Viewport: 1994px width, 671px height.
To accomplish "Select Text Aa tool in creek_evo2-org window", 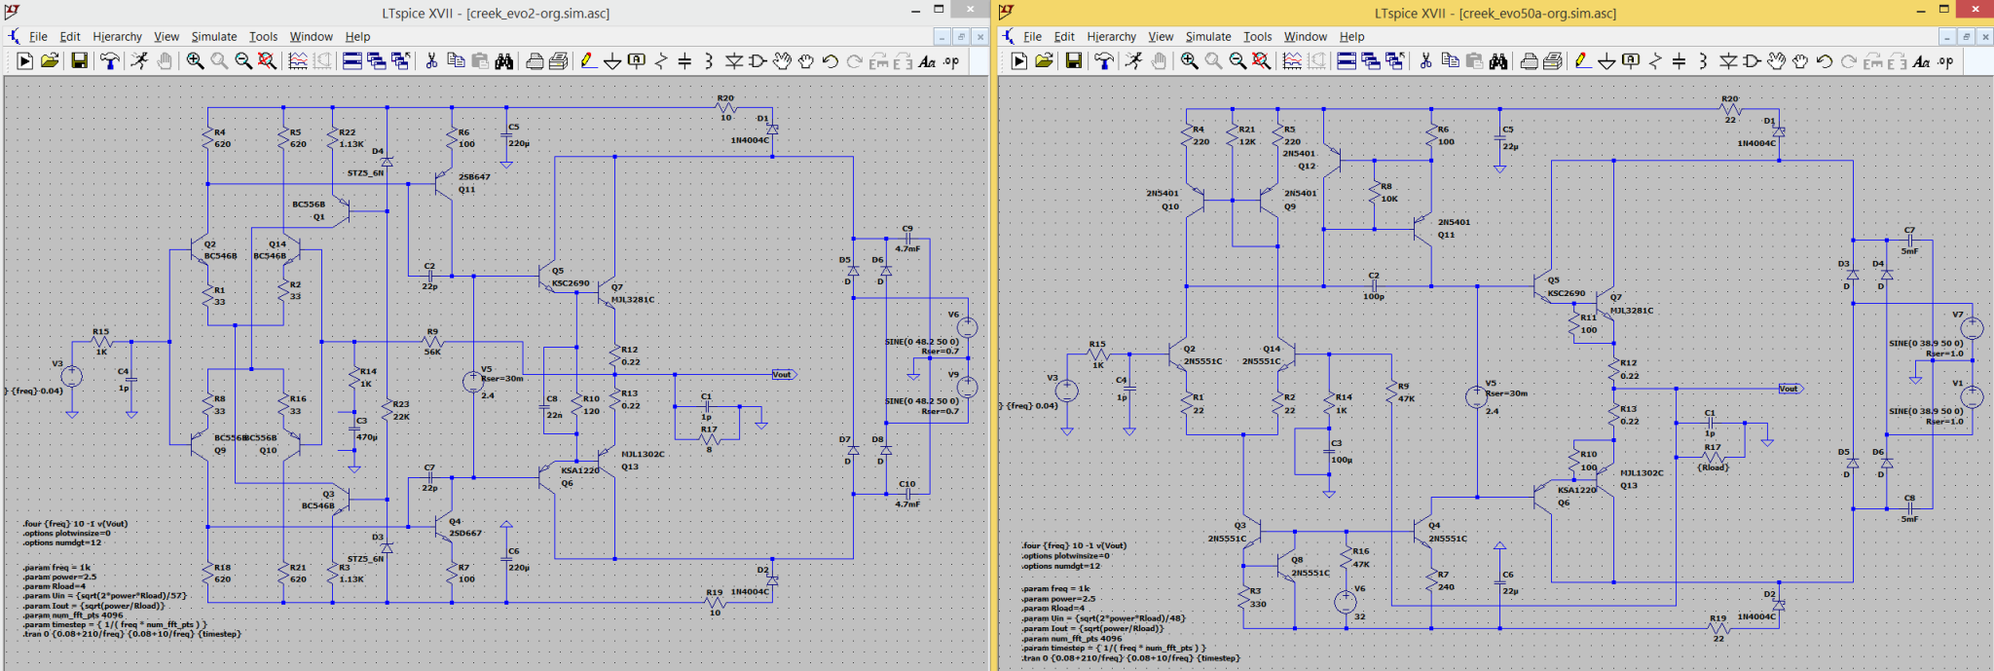I will (x=927, y=61).
